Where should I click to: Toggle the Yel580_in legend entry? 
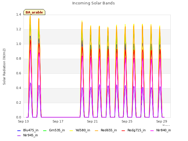[80, 130]
